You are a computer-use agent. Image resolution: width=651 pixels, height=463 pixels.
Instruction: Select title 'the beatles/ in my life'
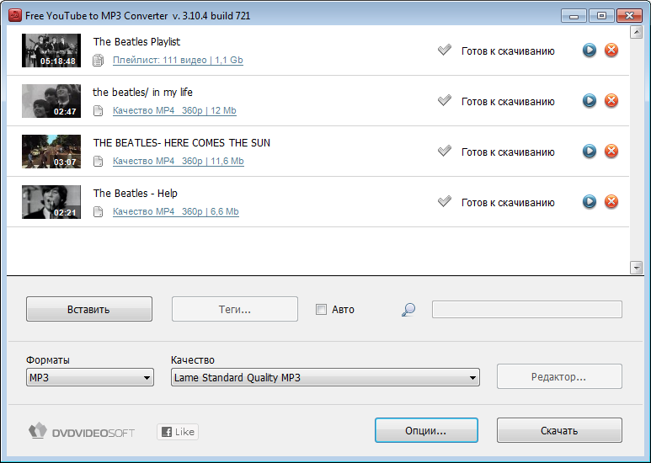pos(142,92)
